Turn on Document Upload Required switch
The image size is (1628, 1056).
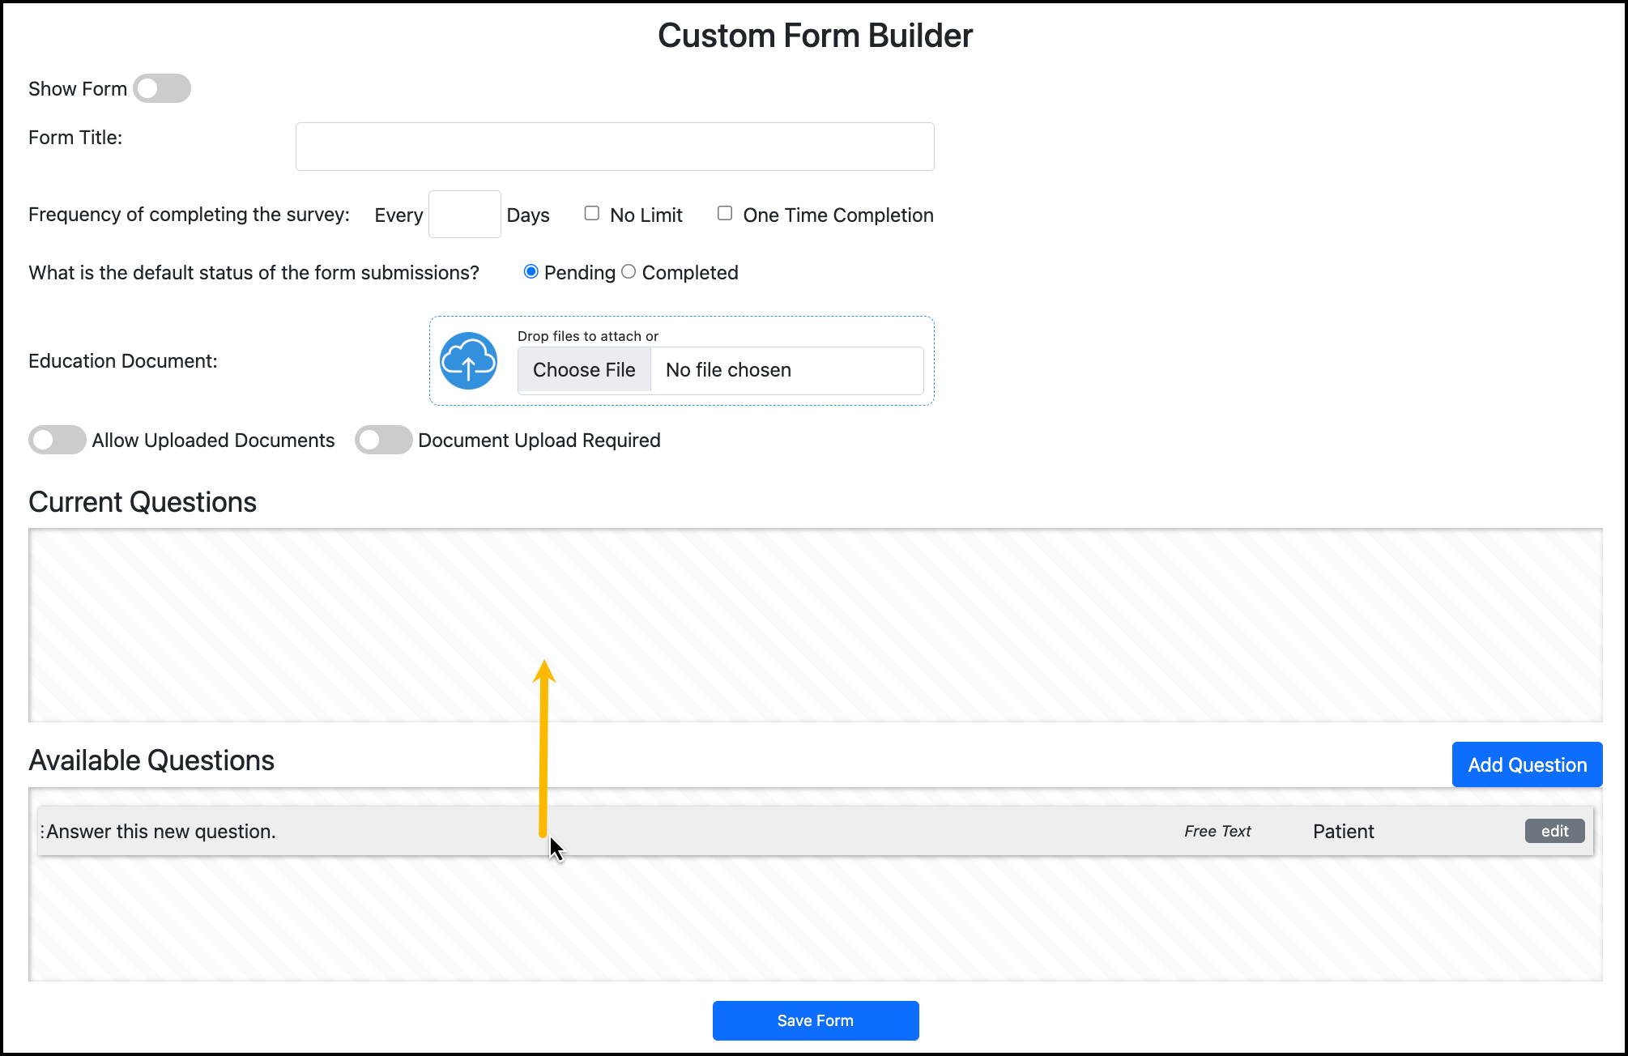coord(384,440)
